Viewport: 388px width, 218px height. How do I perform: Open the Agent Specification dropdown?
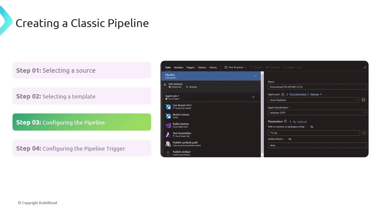317,113
